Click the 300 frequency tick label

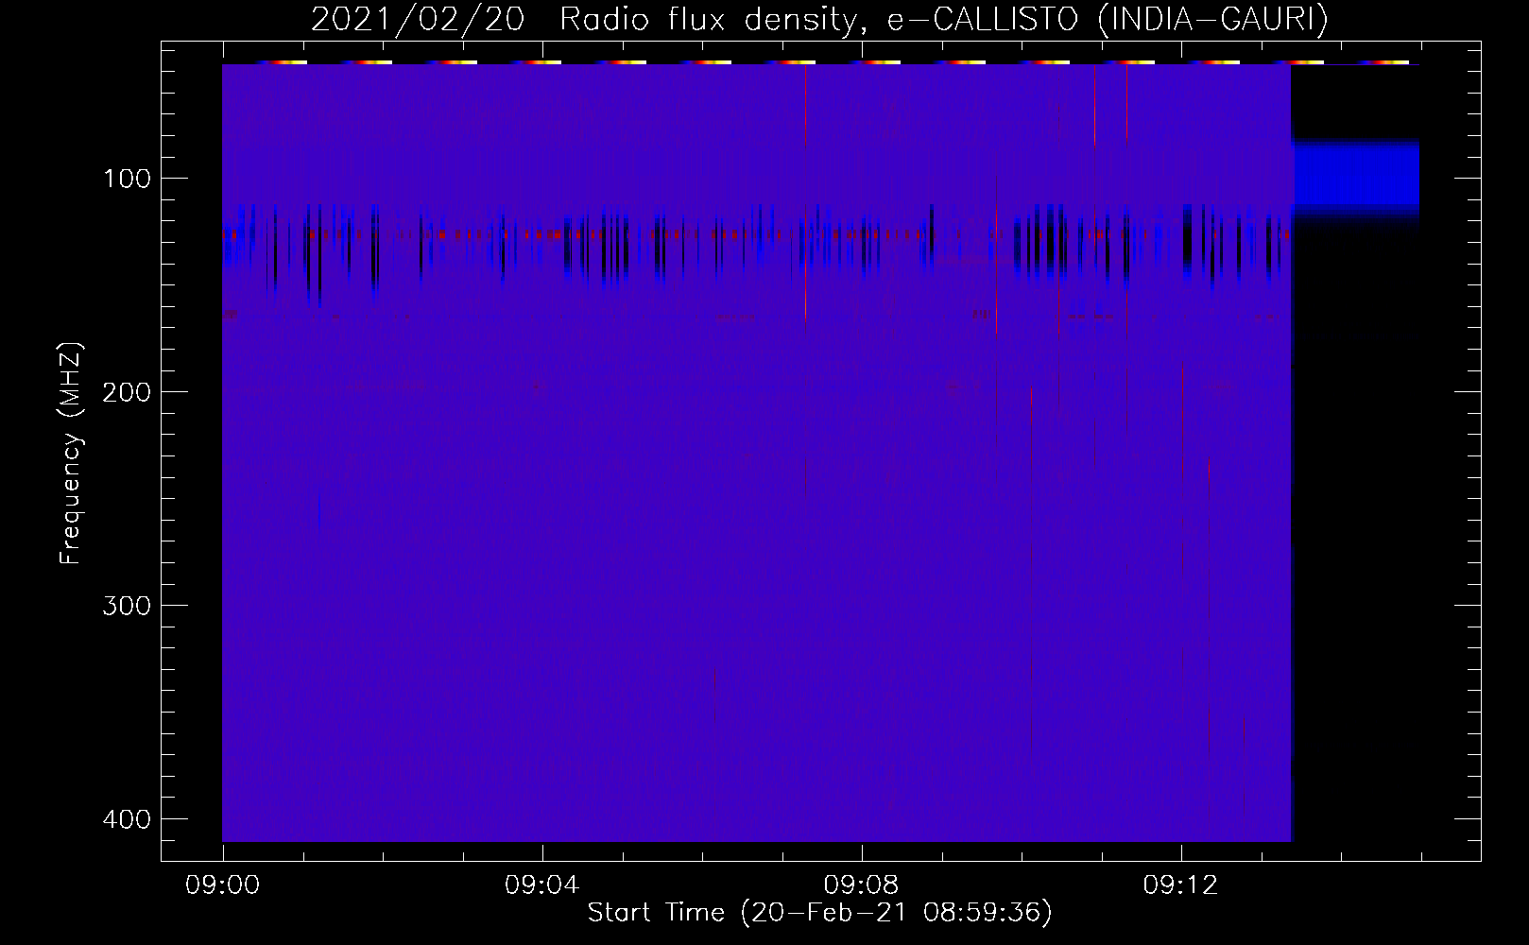(126, 605)
